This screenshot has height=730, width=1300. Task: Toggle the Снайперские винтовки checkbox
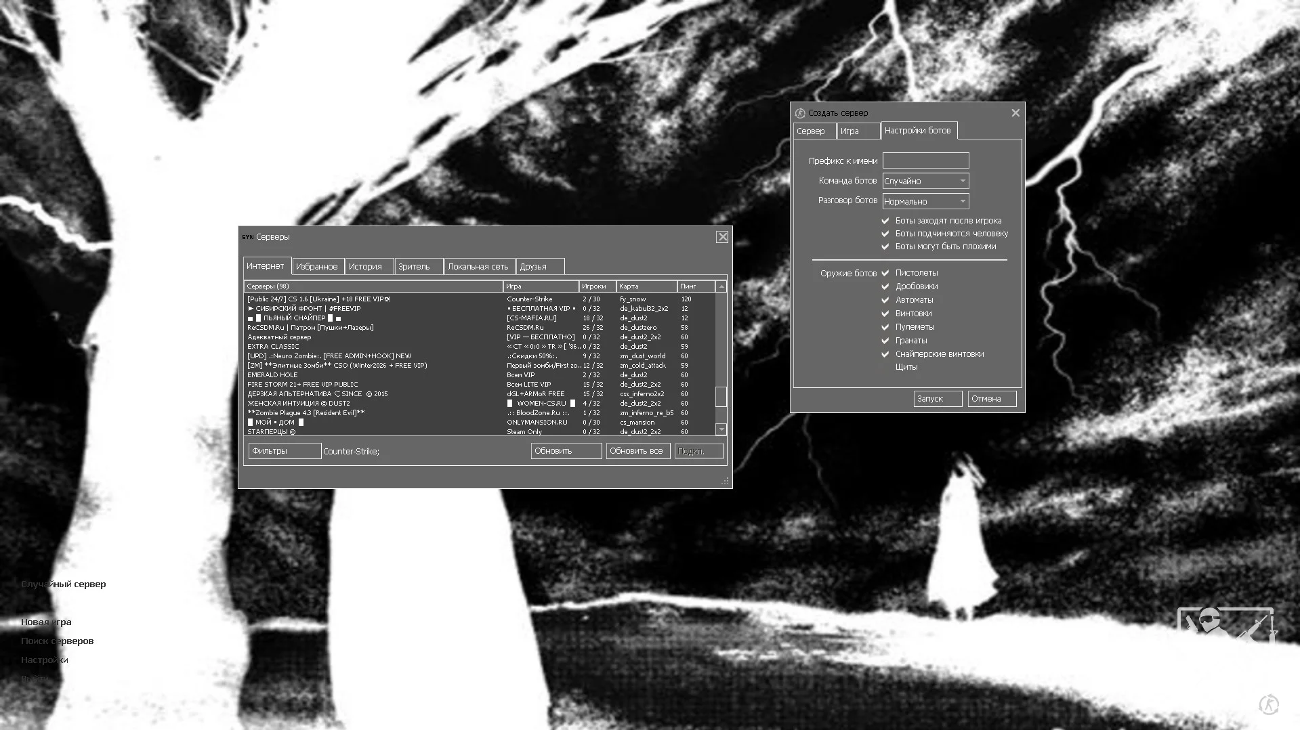tap(885, 354)
